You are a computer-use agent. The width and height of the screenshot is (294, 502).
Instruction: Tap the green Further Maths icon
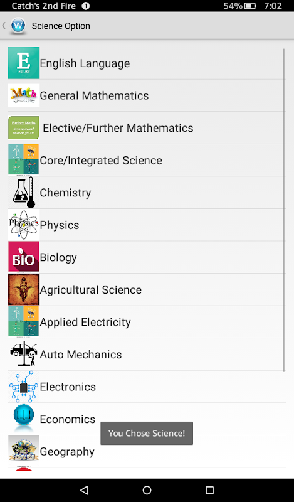24,127
